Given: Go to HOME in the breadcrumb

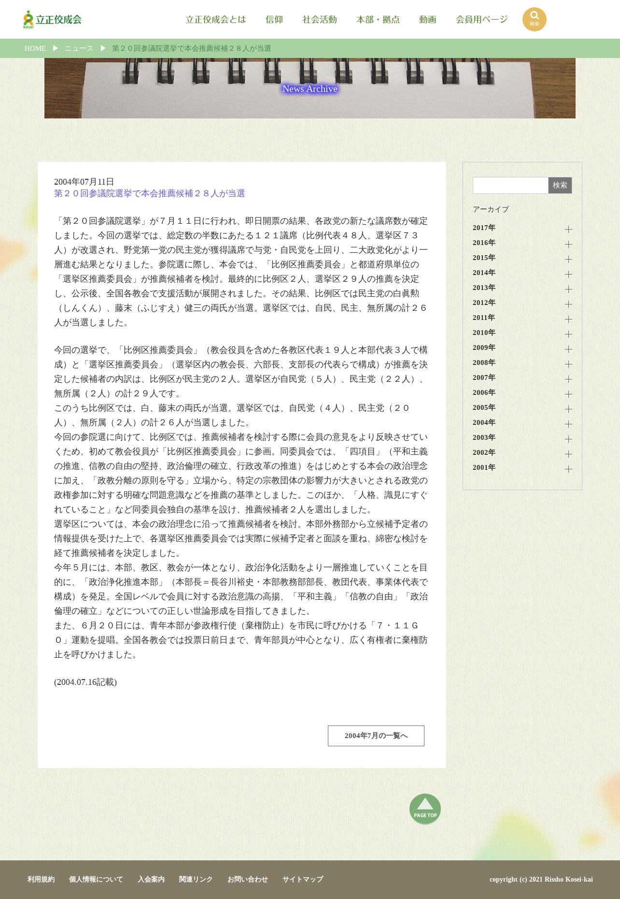Looking at the screenshot, I should tap(35, 48).
